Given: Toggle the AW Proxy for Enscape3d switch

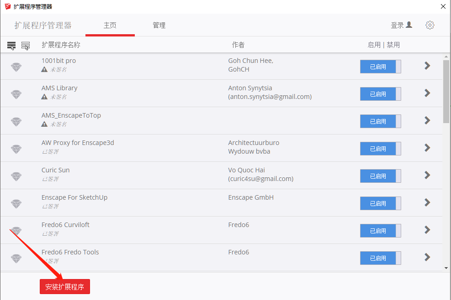Looking at the screenshot, I should click(380, 149).
